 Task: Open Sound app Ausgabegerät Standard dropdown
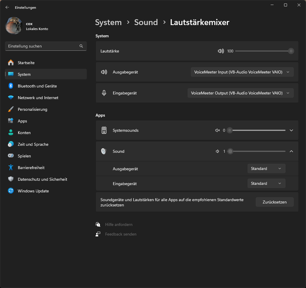coord(266,168)
